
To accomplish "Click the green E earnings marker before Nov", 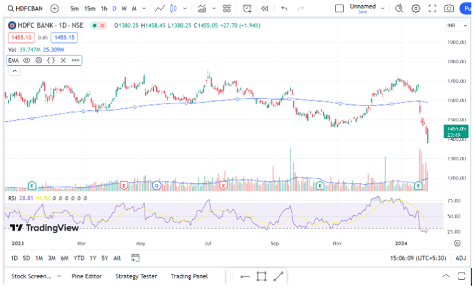I will coord(320,185).
